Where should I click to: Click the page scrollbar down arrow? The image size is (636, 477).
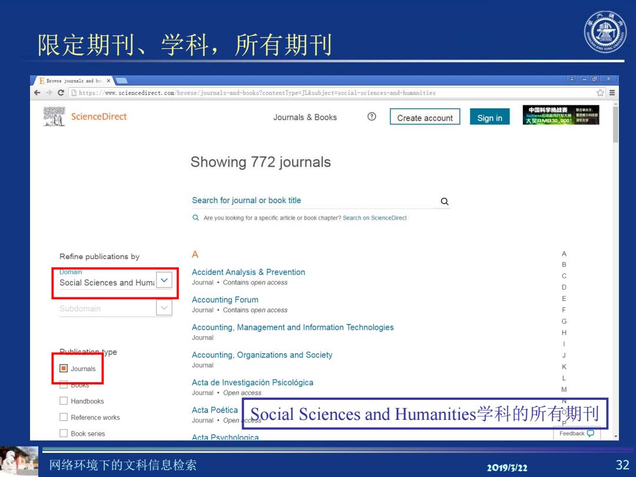(616, 436)
